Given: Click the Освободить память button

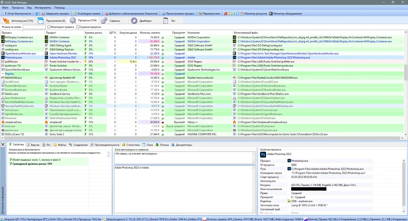Looking at the screenshot, I should coord(86,13).
